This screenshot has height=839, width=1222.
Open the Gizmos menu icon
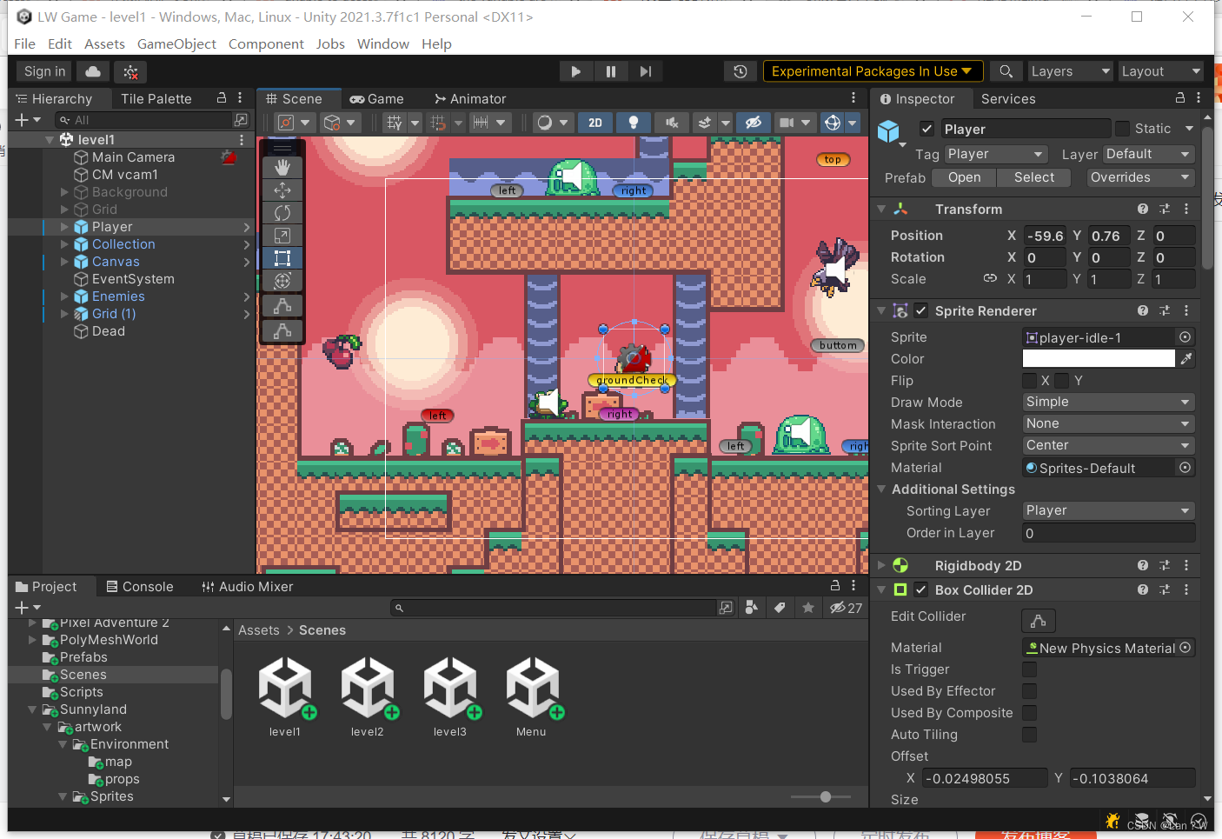pyautogui.click(x=833, y=123)
